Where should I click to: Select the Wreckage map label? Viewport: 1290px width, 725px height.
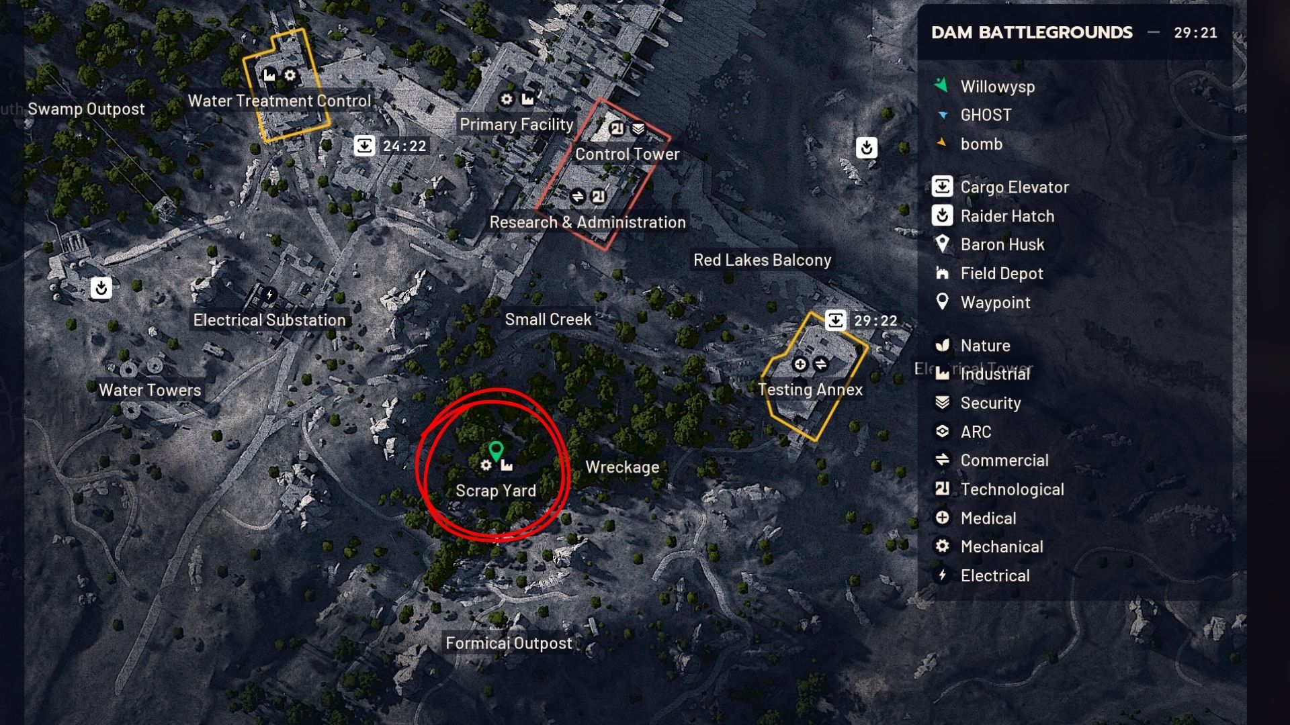click(622, 467)
